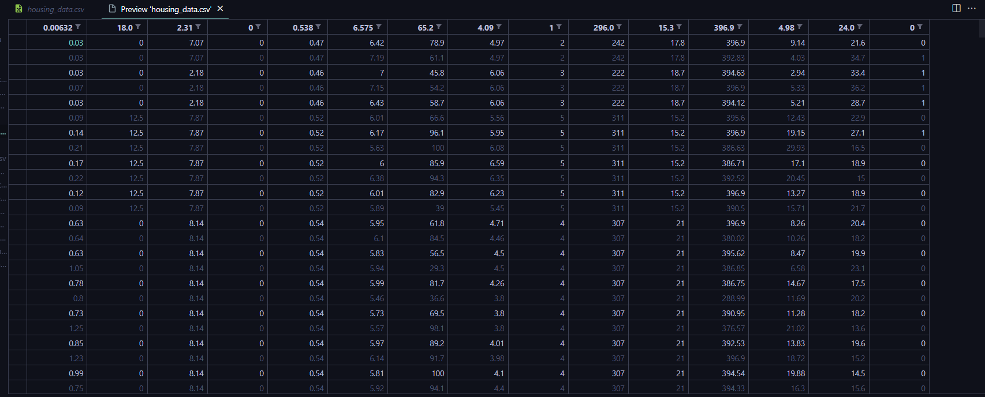Select the cell showing 61.8
Screen dimensions: 985x397
[x=417, y=223]
